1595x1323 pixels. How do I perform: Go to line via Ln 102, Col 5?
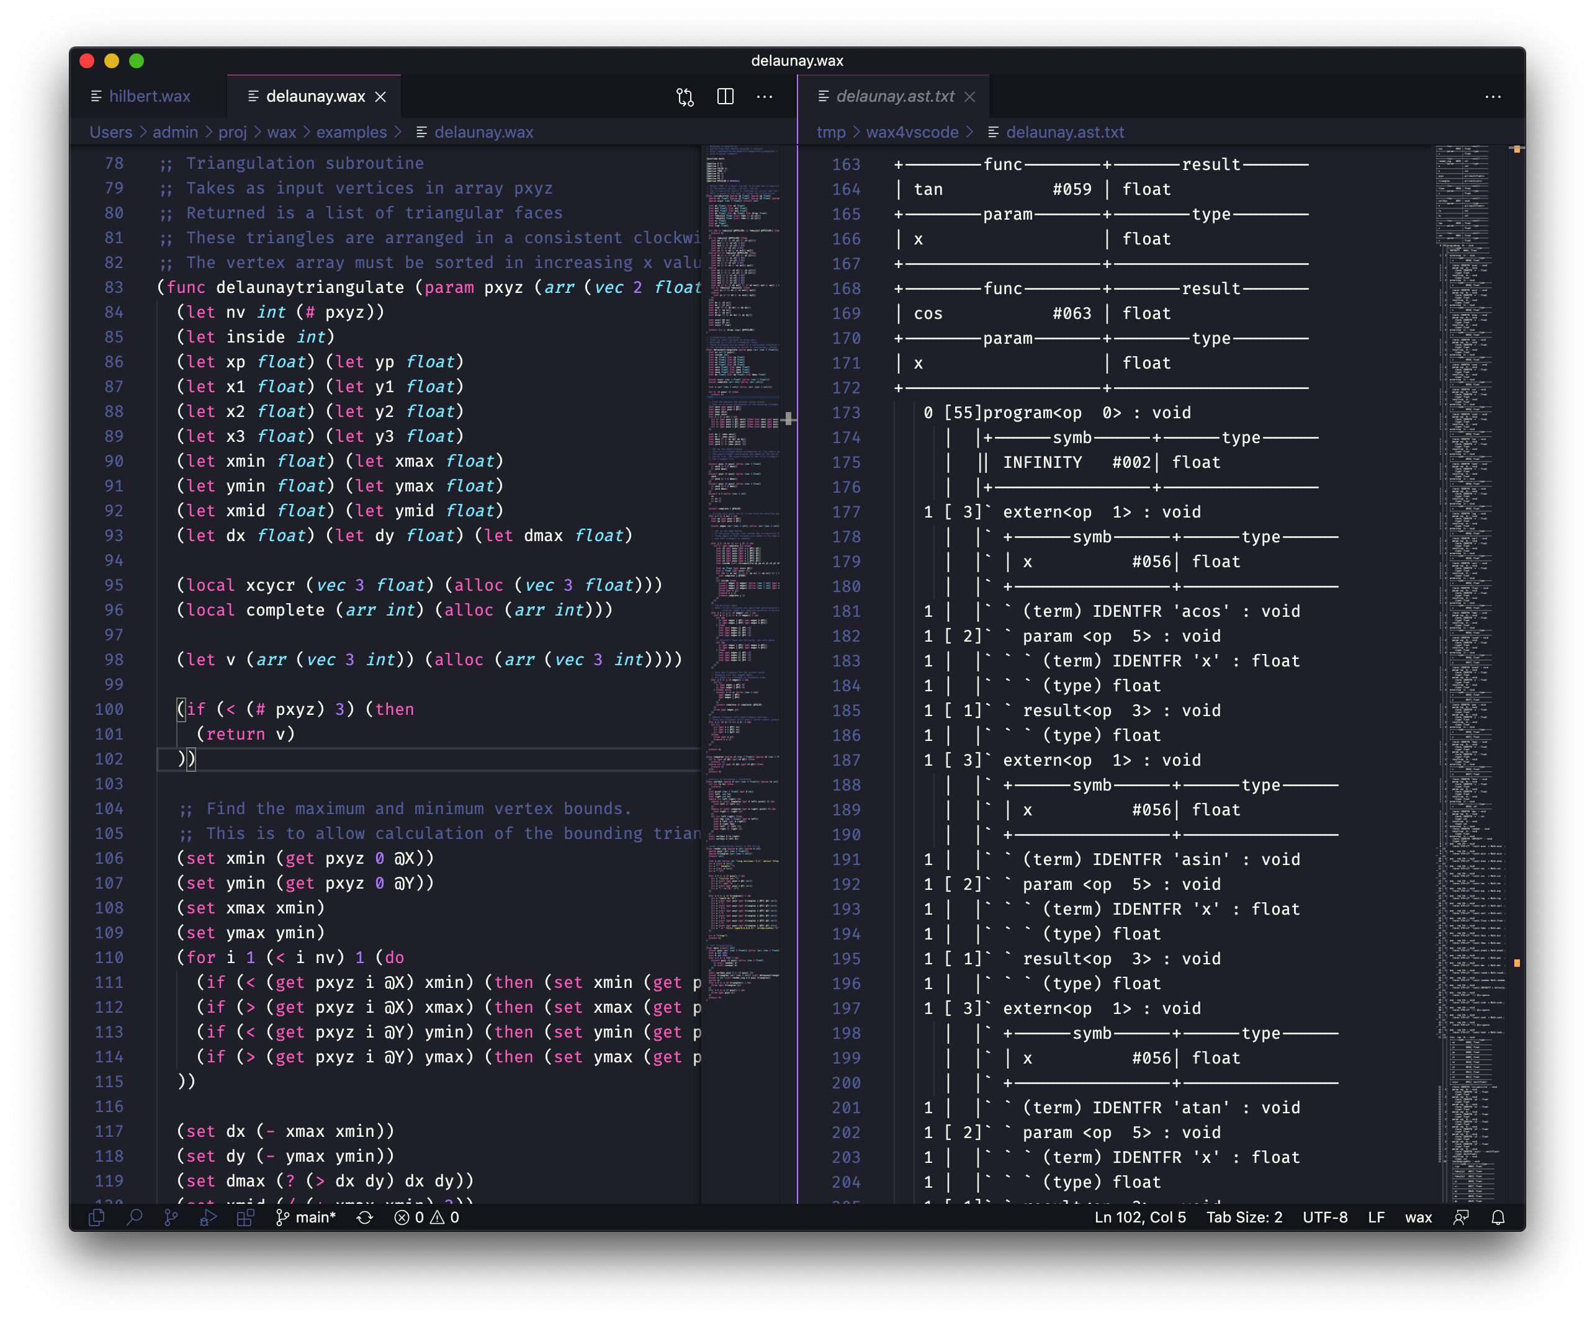(1139, 1217)
